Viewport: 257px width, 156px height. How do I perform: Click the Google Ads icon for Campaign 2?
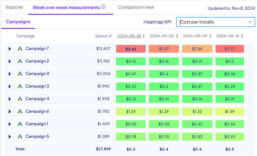coord(20,61)
